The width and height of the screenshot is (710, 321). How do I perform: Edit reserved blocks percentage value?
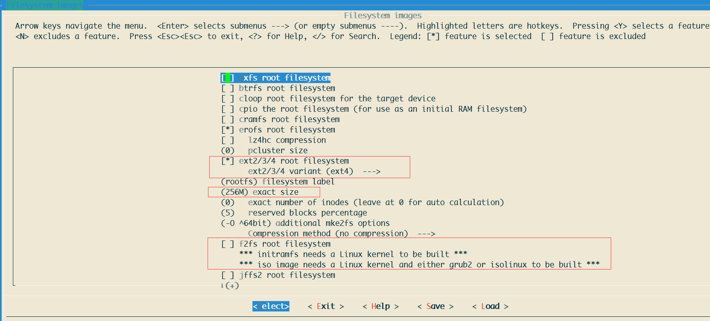(294, 213)
